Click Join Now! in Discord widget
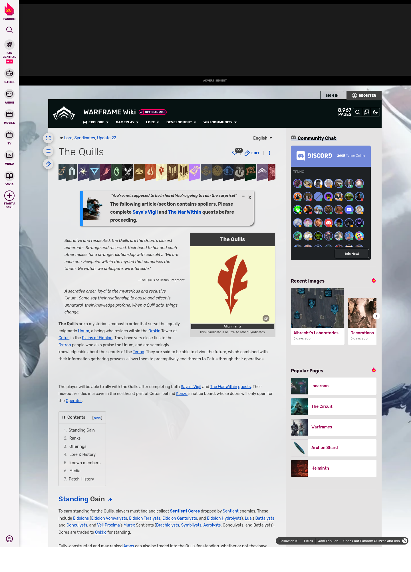The width and height of the screenshot is (411, 572). click(352, 254)
